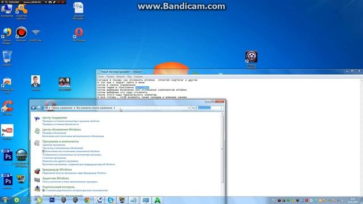Open the Центр поддержки heading link
The height and width of the screenshot is (204, 363).
[54, 118]
